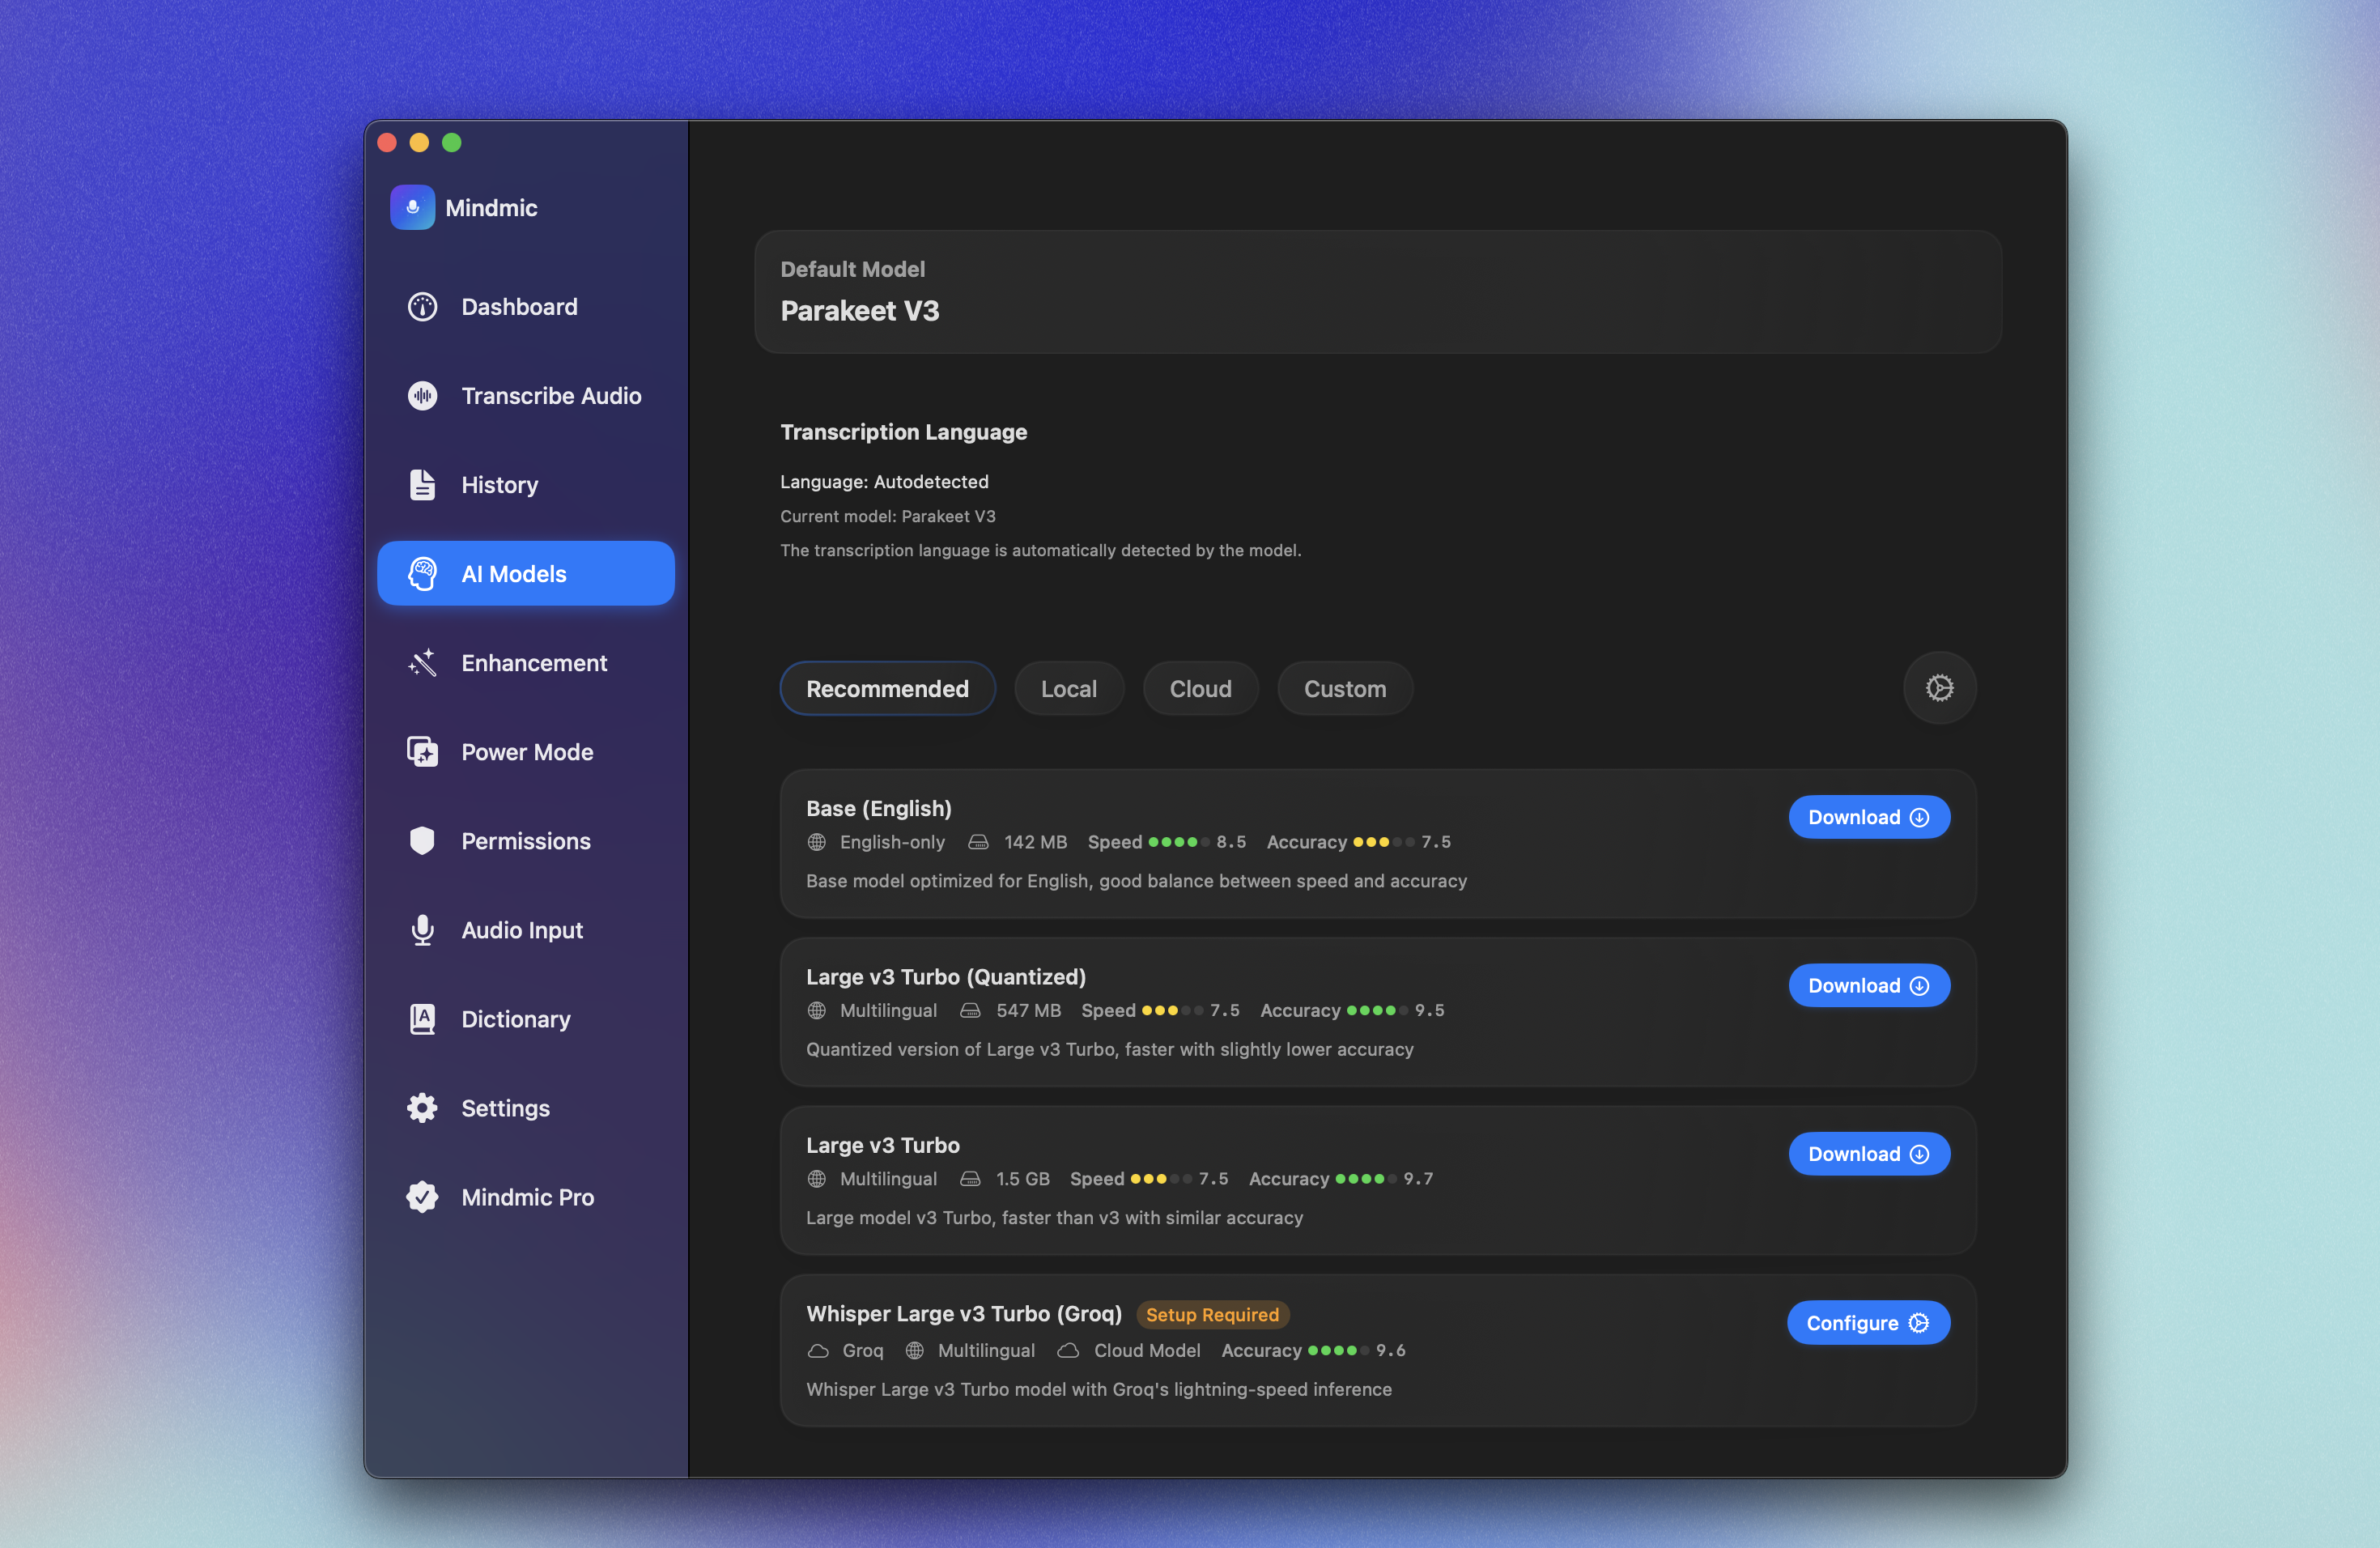Open model settings gear beside filter tabs
This screenshot has width=2380, height=1548.
[1939, 688]
